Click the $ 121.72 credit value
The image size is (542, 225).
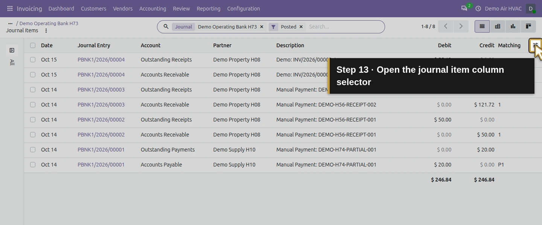click(484, 105)
